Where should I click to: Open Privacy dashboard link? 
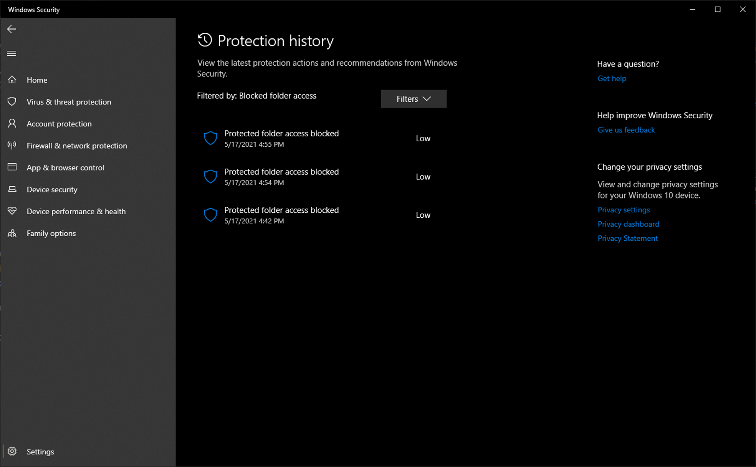[628, 224]
